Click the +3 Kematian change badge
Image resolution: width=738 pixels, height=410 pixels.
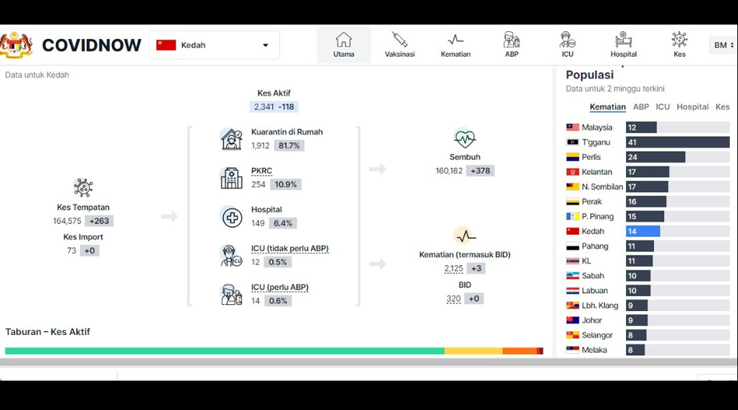click(476, 269)
